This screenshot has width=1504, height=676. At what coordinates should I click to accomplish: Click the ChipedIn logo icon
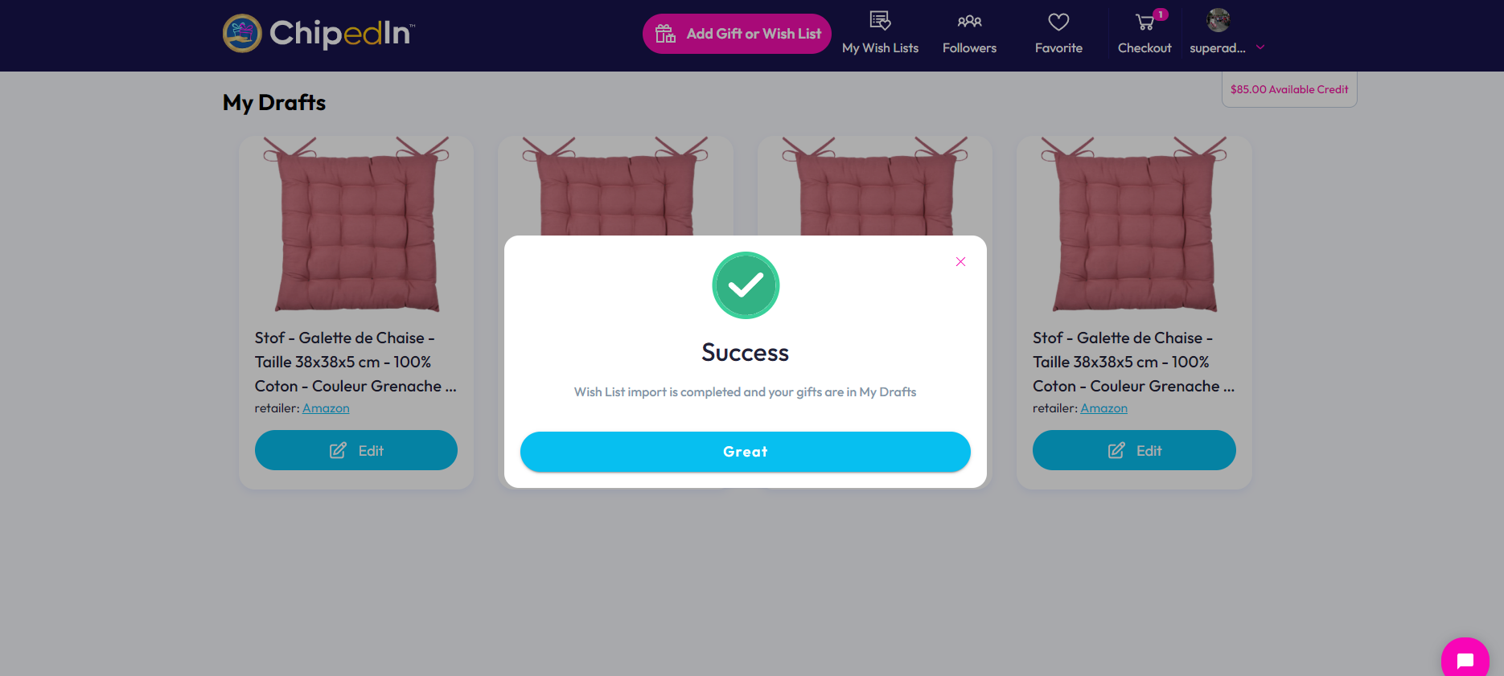[242, 33]
